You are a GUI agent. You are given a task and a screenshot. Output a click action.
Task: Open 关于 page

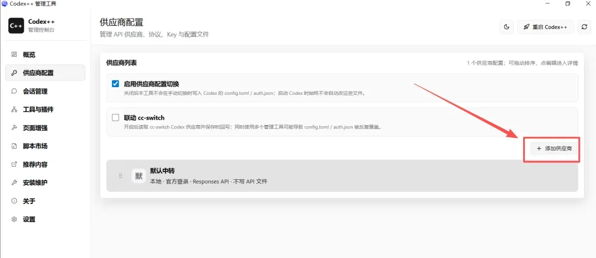tap(45, 201)
